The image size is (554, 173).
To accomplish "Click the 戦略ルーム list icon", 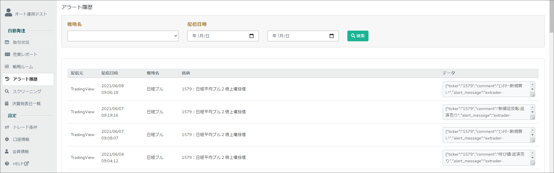I will point(7,66).
